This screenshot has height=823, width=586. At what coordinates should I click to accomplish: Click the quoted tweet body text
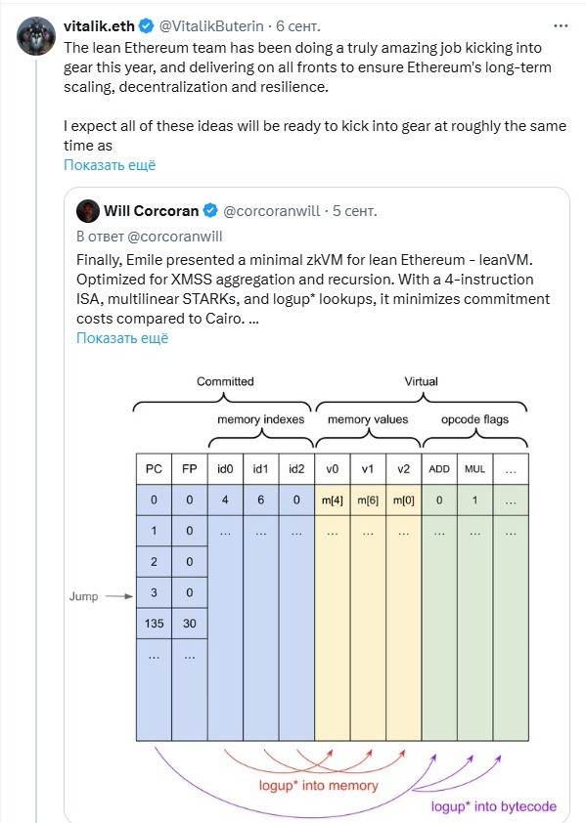coord(313,289)
